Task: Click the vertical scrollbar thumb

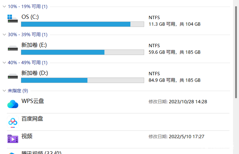Action: pyautogui.click(x=236, y=52)
